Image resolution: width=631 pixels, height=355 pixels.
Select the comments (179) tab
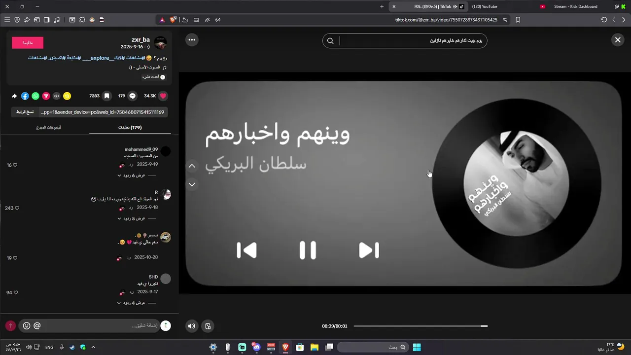130,127
